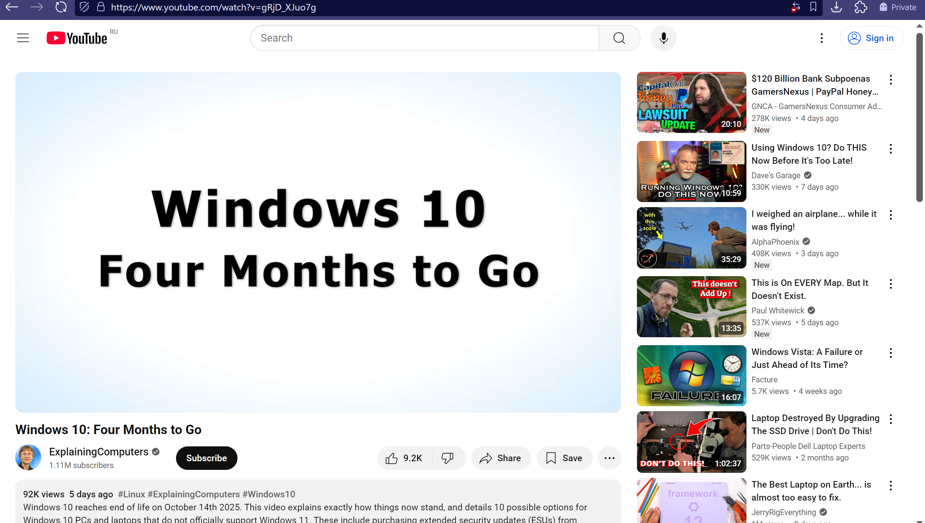This screenshot has width=925, height=523.
Task: Open '$120 Billion Bank Subpoenas' video title
Action: [x=815, y=85]
